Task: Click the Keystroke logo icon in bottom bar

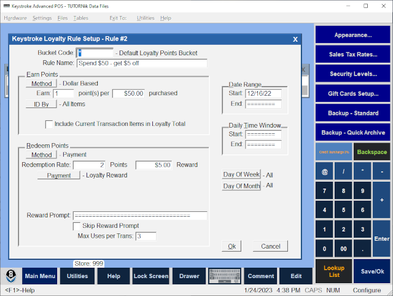Action: [11, 276]
